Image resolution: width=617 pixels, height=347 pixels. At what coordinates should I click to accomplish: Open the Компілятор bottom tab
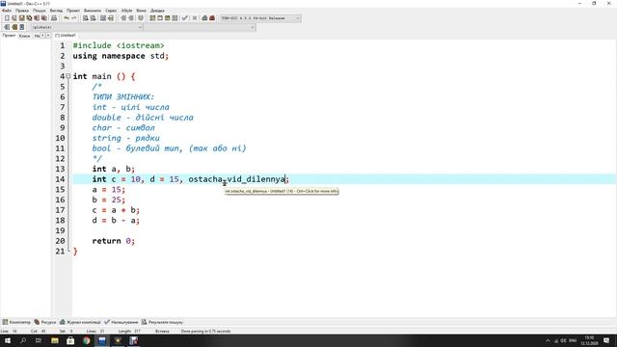pyautogui.click(x=16, y=322)
